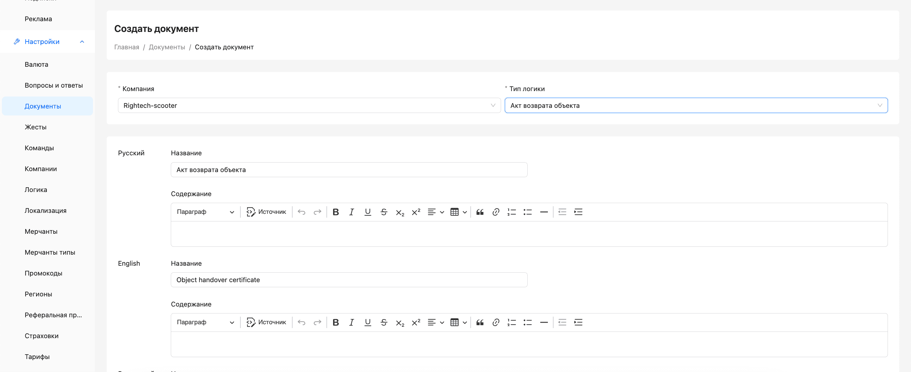911x372 pixels.
Task: Open Параграф heading dropdown in Russian editor
Action: point(205,212)
